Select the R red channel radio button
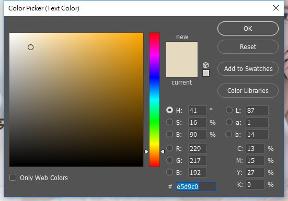This screenshot has width=288, height=201. (169, 148)
